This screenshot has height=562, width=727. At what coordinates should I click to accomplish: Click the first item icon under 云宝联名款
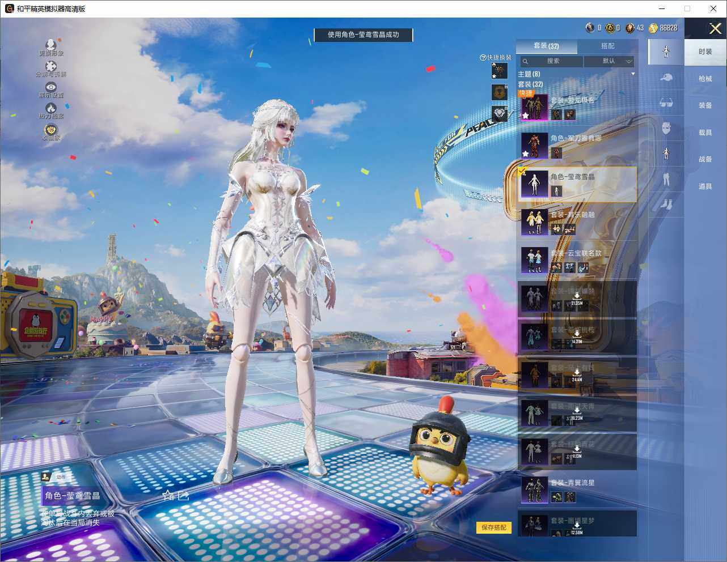click(556, 267)
